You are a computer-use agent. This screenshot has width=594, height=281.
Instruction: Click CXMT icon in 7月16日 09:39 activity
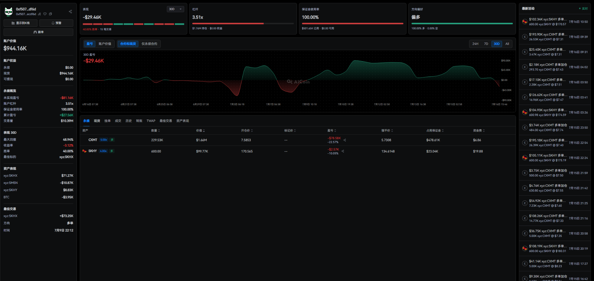click(x=525, y=37)
